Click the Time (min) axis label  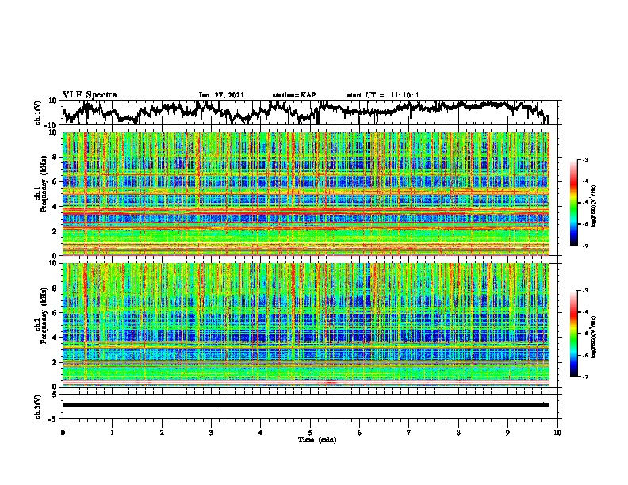click(317, 440)
